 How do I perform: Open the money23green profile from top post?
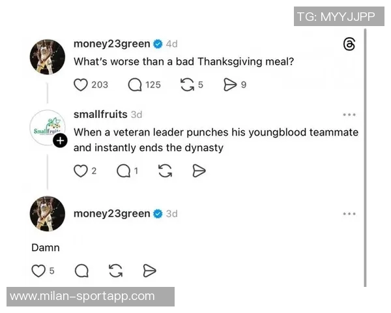click(x=111, y=44)
